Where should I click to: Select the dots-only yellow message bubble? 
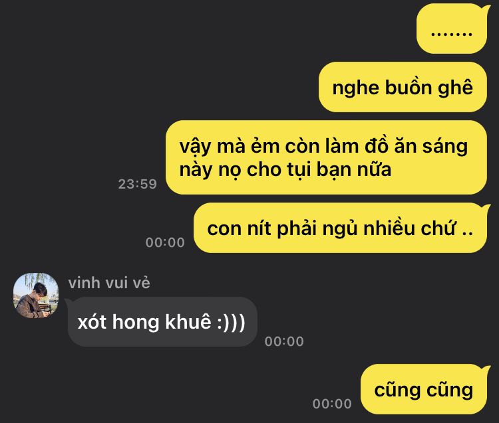452,29
